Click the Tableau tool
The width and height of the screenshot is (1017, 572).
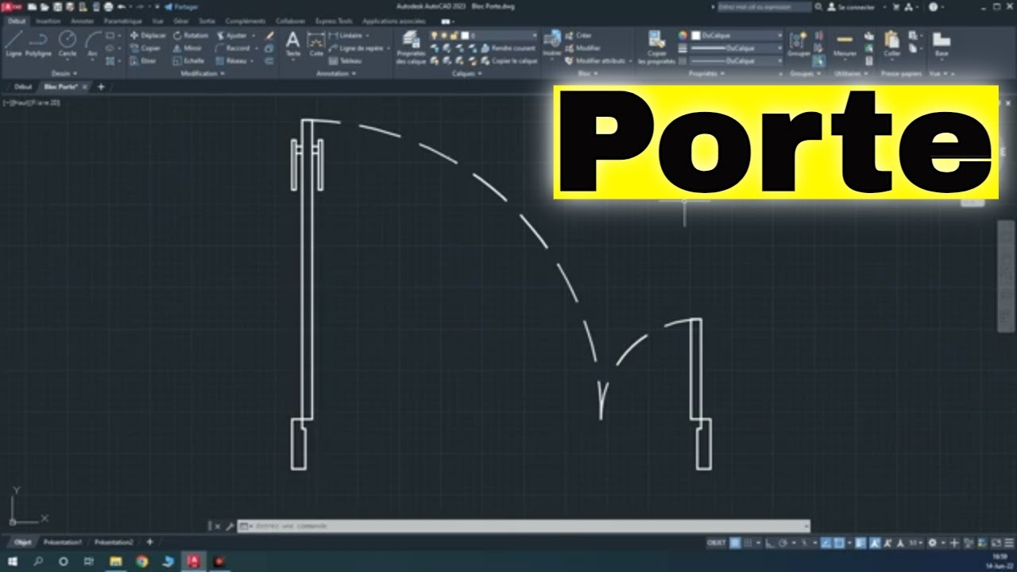click(346, 60)
